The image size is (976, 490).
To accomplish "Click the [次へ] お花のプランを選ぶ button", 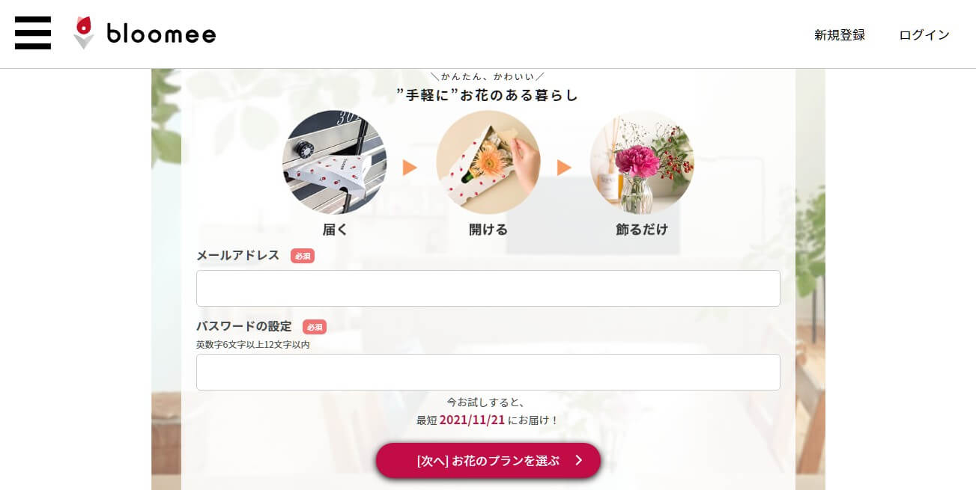I will point(488,461).
